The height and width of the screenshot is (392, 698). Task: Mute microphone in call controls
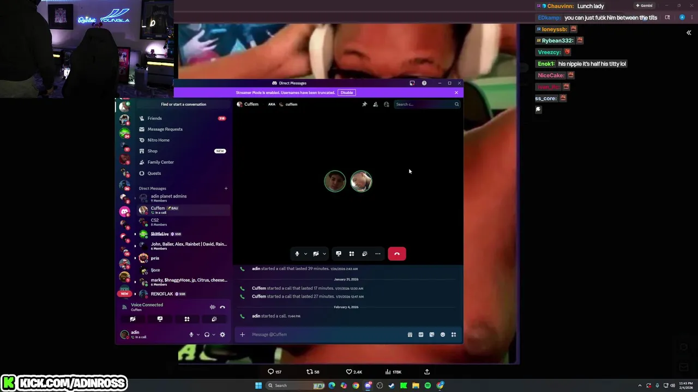297,254
